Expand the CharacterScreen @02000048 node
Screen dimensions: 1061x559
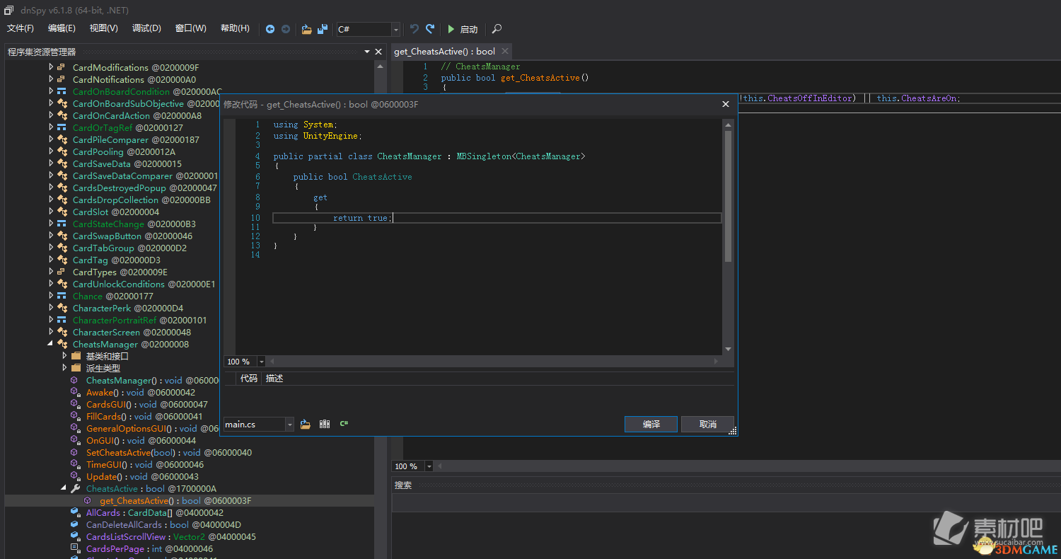click(51, 332)
